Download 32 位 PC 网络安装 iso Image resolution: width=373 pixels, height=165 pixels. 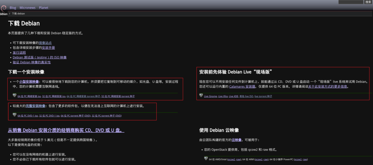coord(54,96)
